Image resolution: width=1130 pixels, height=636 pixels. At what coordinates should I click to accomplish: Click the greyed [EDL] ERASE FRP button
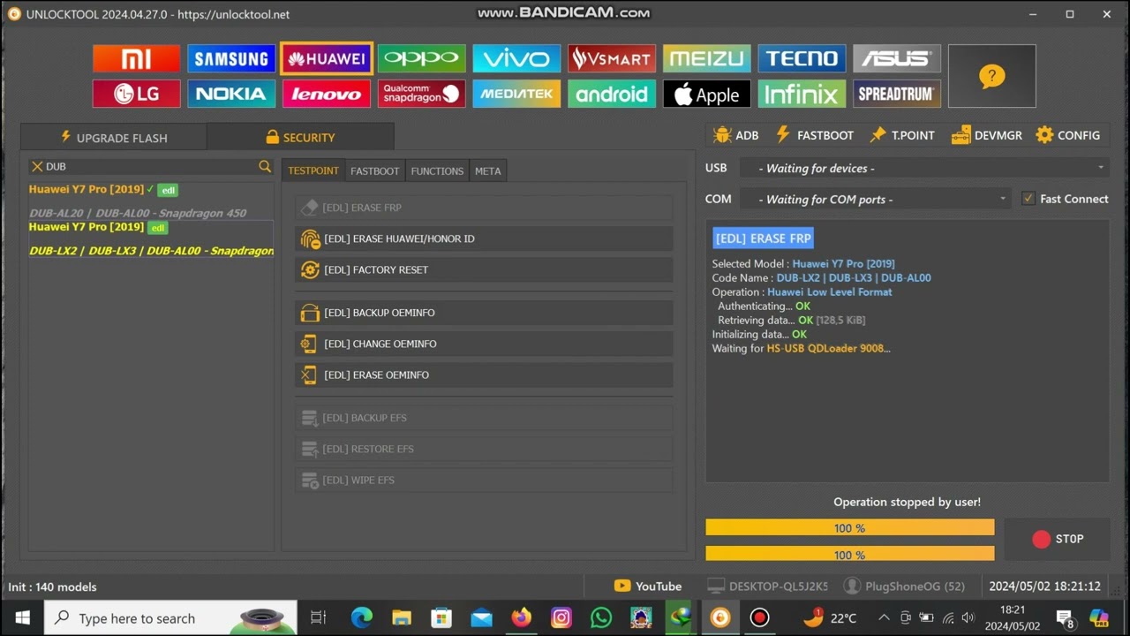[484, 208]
